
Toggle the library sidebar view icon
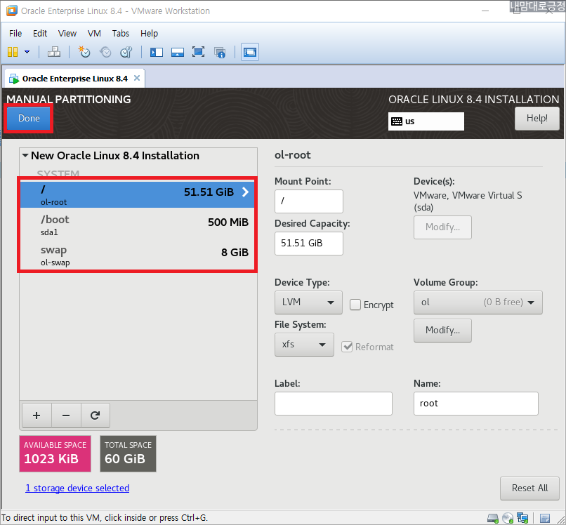157,53
